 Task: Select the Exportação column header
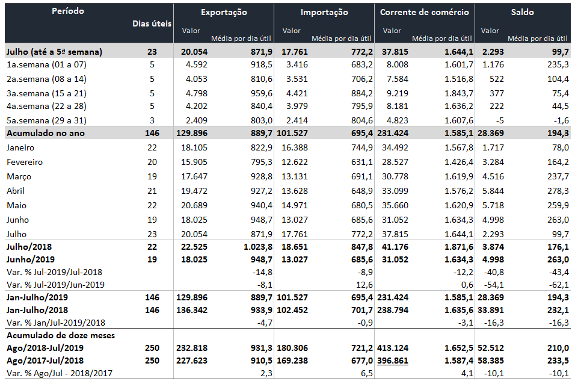point(223,12)
